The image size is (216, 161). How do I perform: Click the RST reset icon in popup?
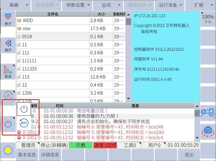click(x=24, y=123)
